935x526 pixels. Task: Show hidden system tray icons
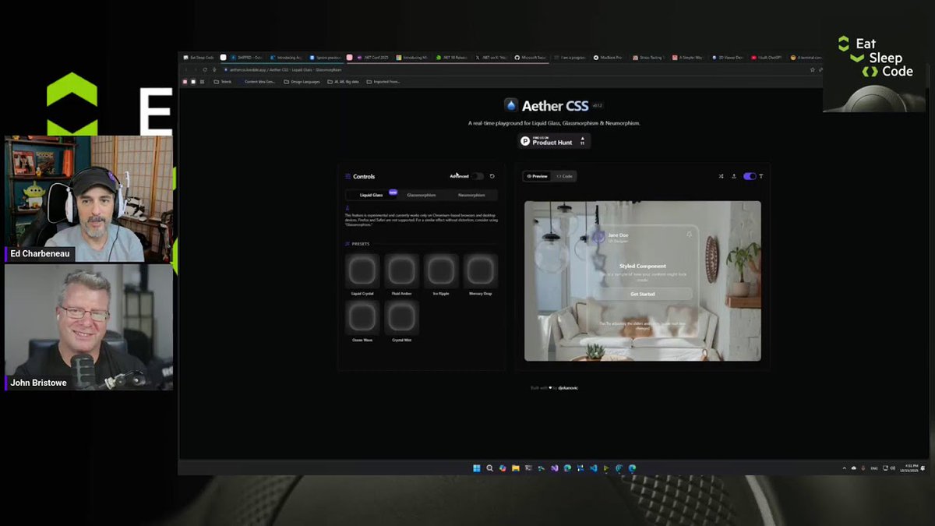(x=845, y=468)
